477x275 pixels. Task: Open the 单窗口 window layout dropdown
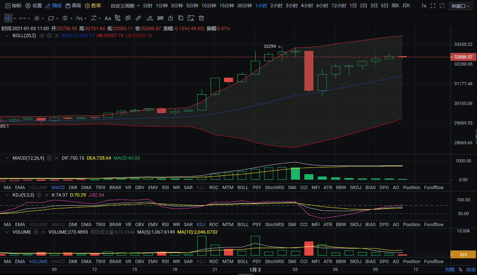(460, 6)
